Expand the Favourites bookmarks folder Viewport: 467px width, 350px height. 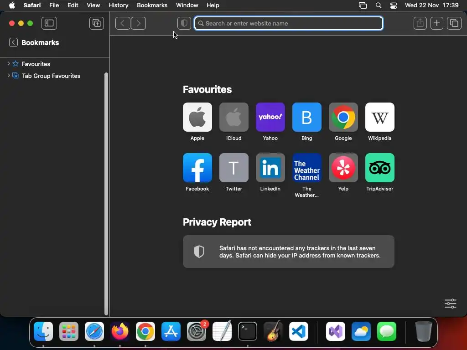(9, 64)
